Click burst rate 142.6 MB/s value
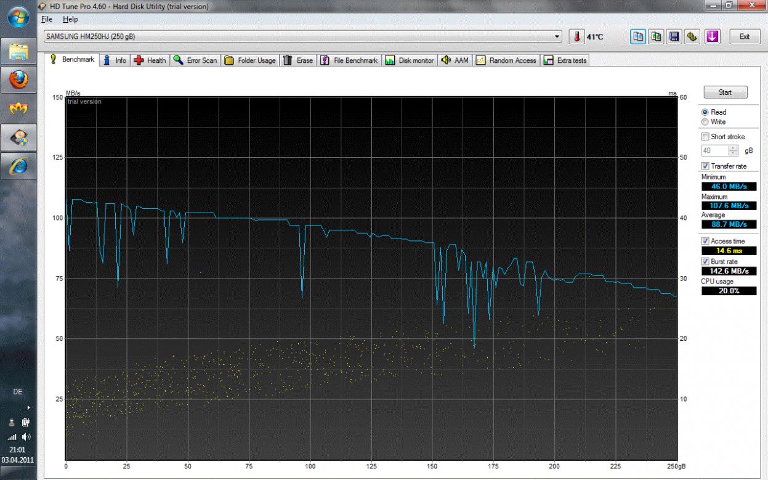The image size is (768, 480). [x=729, y=271]
